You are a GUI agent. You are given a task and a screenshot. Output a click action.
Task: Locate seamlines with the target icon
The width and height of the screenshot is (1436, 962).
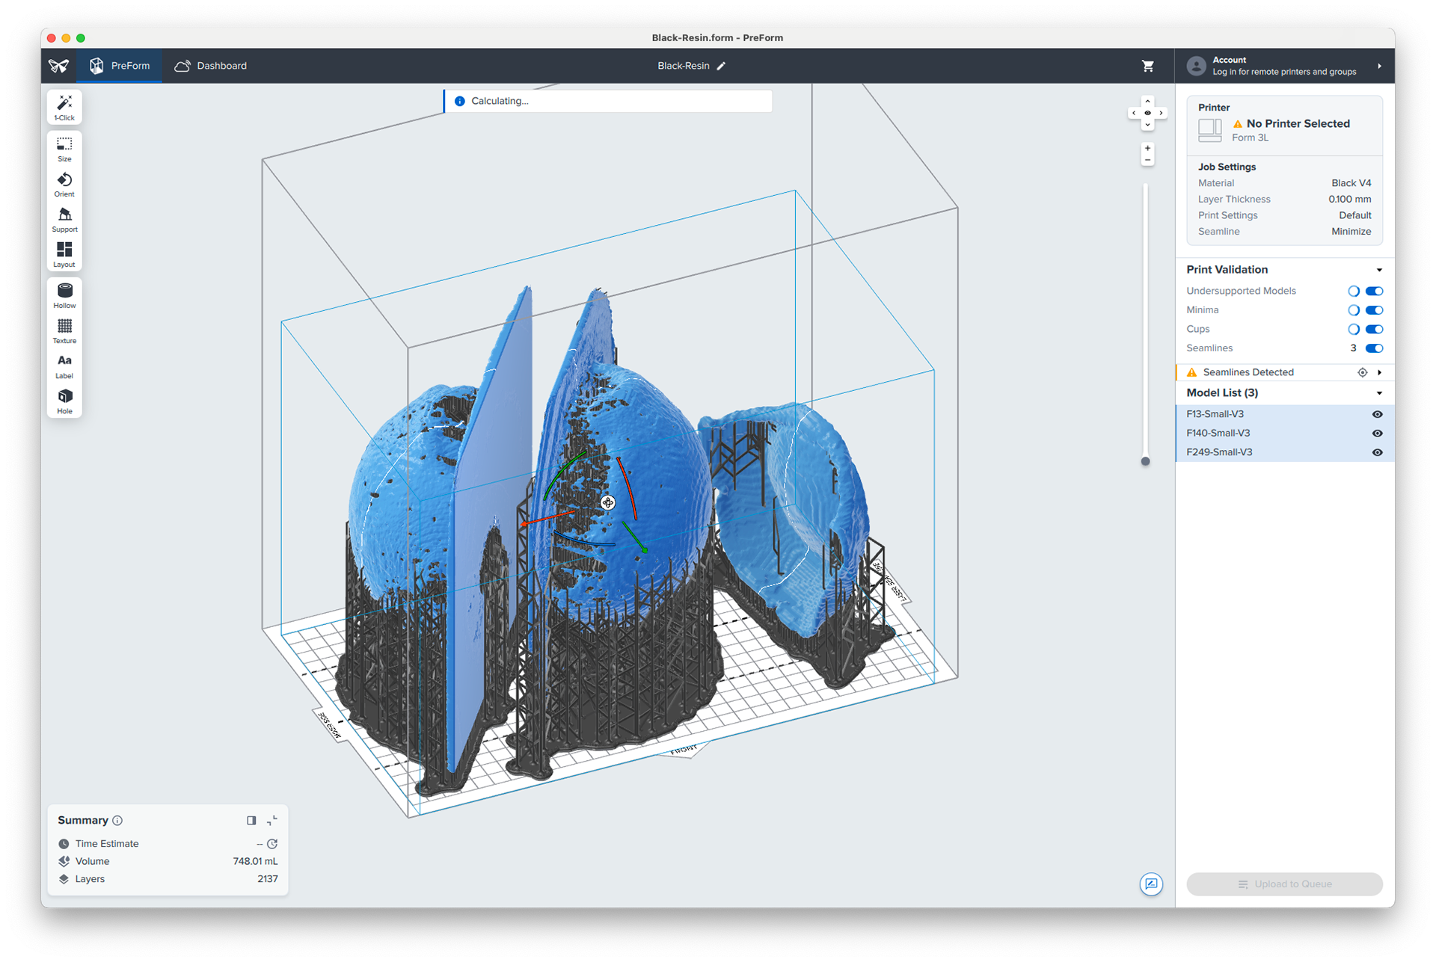(x=1362, y=372)
